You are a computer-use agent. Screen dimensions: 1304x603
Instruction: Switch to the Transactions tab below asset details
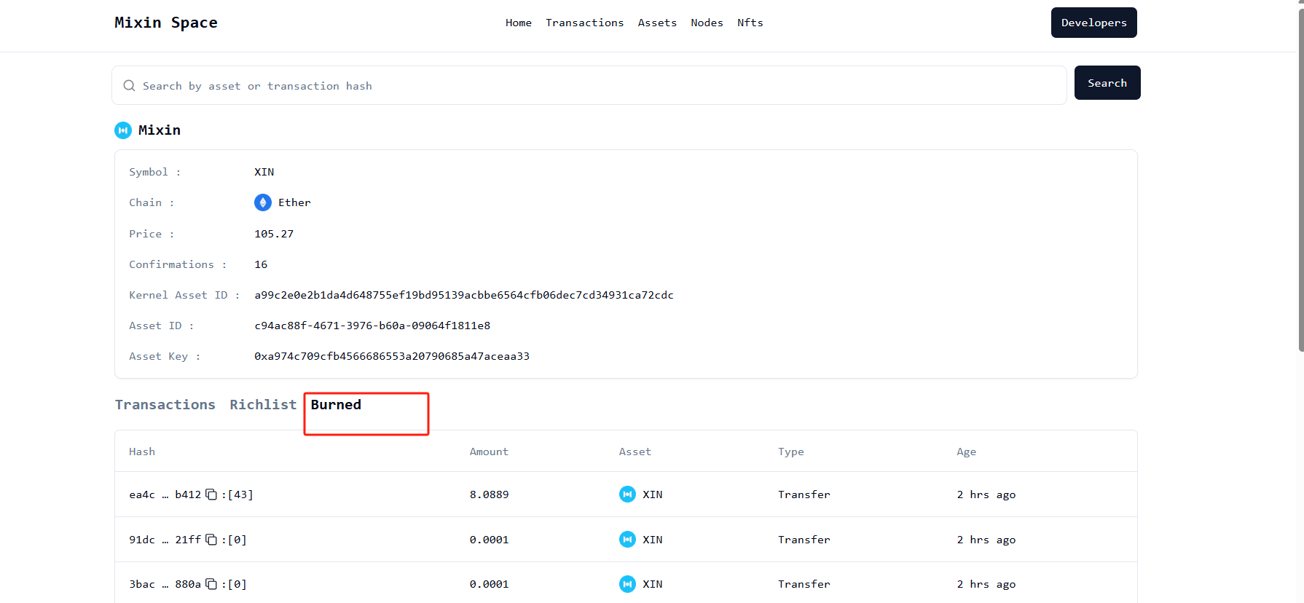pyautogui.click(x=165, y=405)
